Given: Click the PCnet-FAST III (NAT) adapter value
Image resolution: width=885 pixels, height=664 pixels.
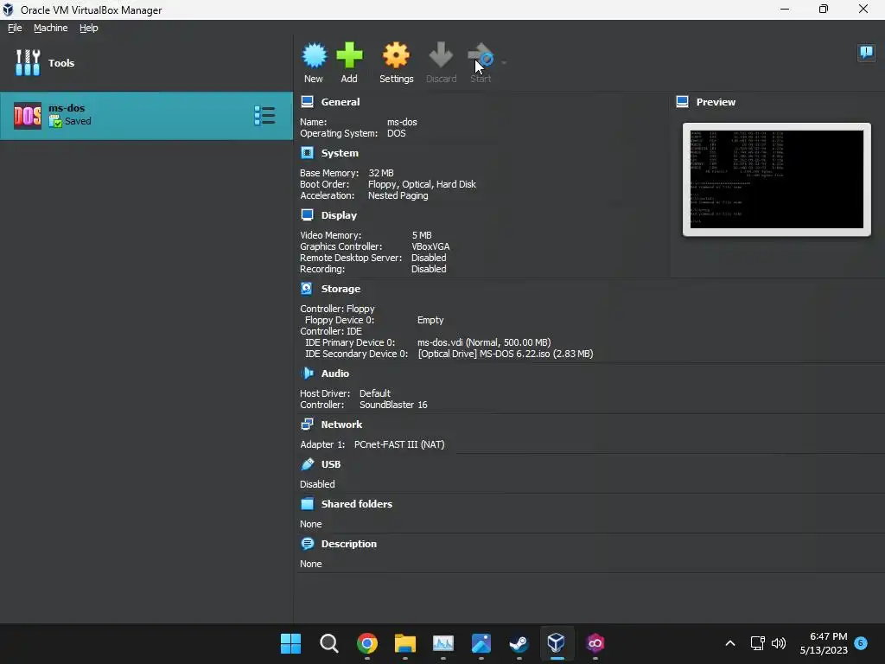Looking at the screenshot, I should tap(399, 444).
